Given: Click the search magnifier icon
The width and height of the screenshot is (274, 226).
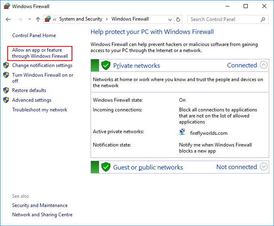Looking at the screenshot, I should 263,19.
